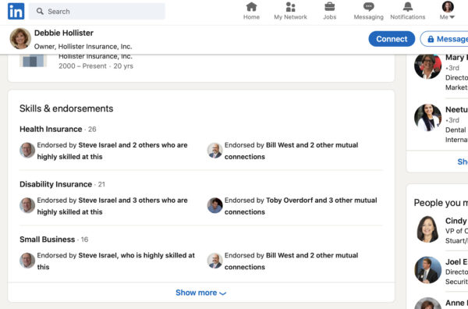Click Cindy's profile photo
This screenshot has height=309, width=468.
coord(427,229)
